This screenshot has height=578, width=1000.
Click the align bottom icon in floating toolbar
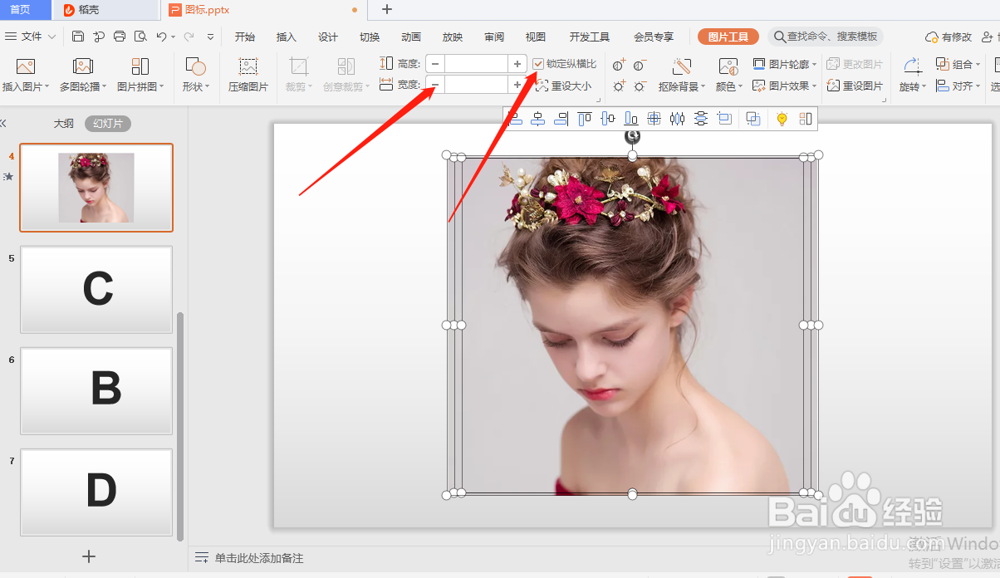pyautogui.click(x=631, y=119)
